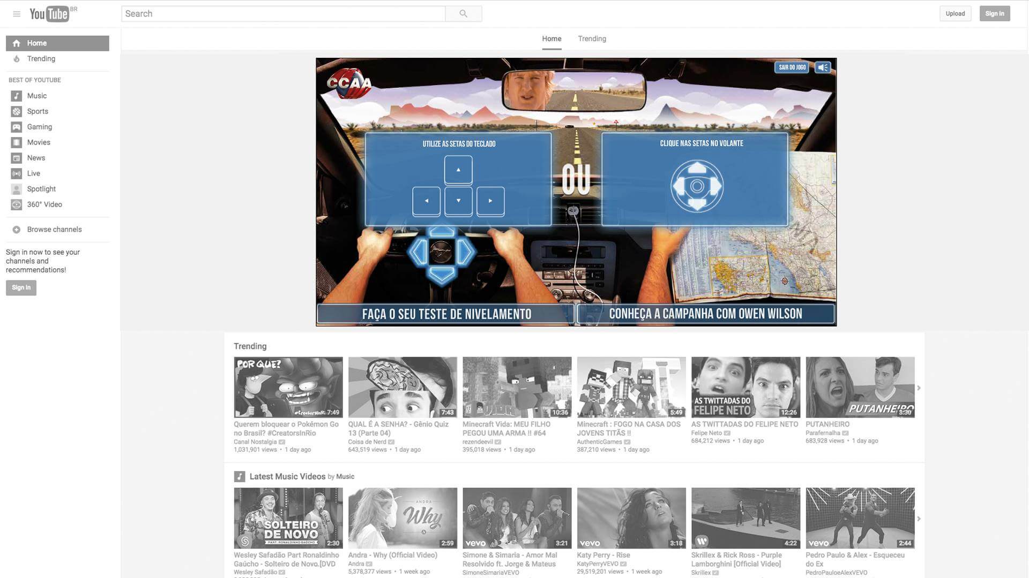
Task: Click the News category icon in sidebar
Action: point(17,158)
